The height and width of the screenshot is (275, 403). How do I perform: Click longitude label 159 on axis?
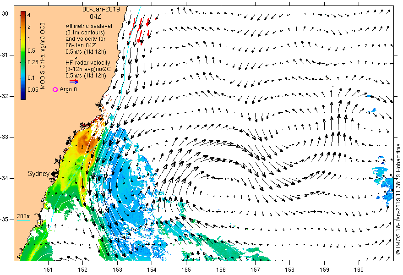click(x=324, y=269)
